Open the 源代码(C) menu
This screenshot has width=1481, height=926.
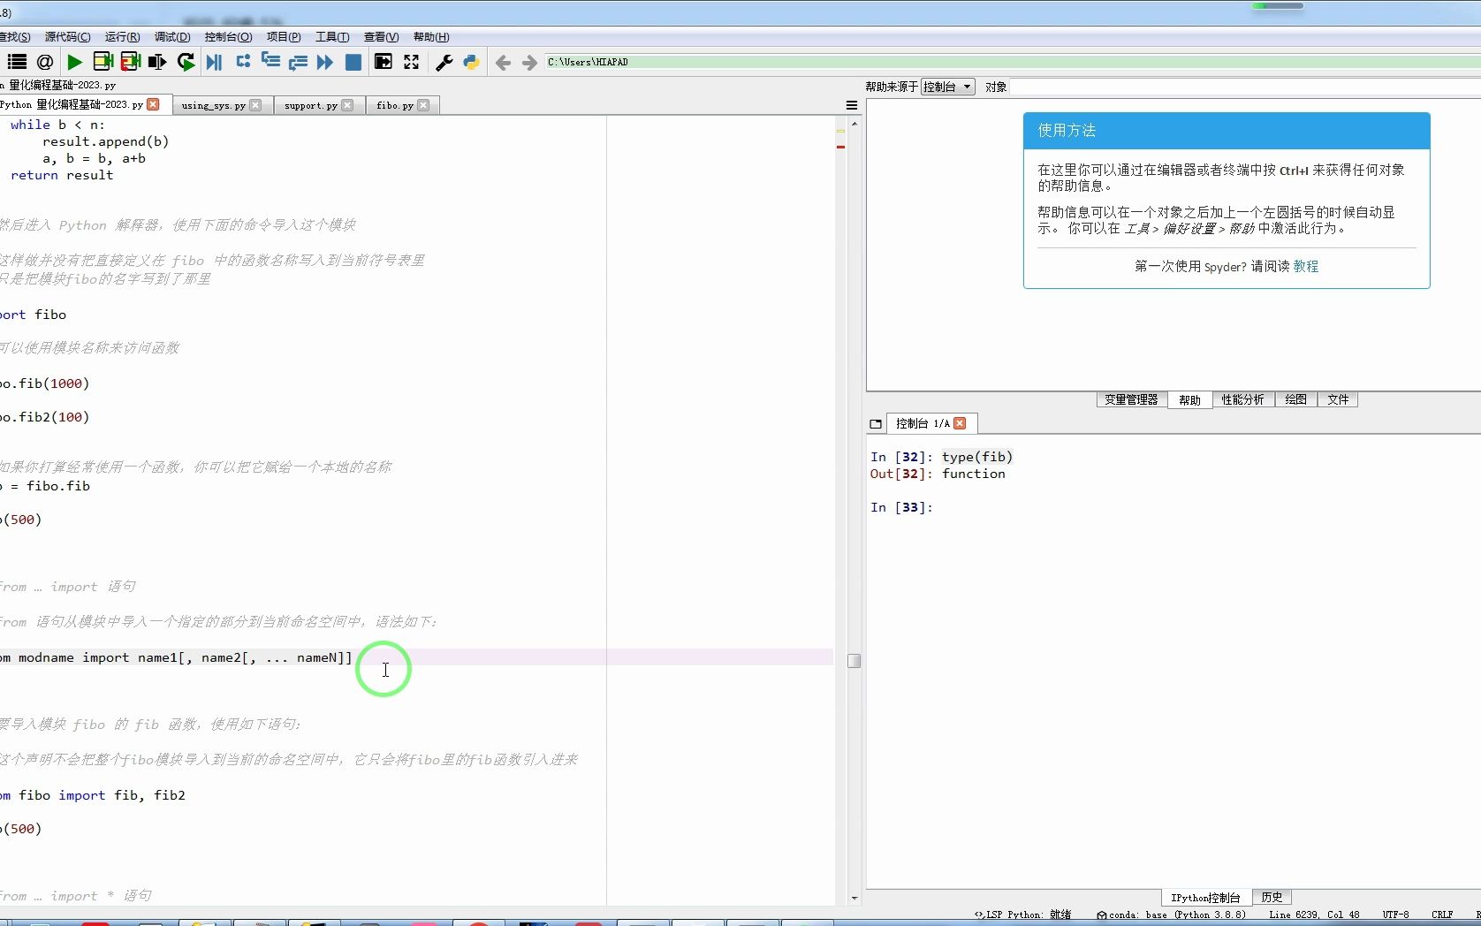pyautogui.click(x=67, y=37)
